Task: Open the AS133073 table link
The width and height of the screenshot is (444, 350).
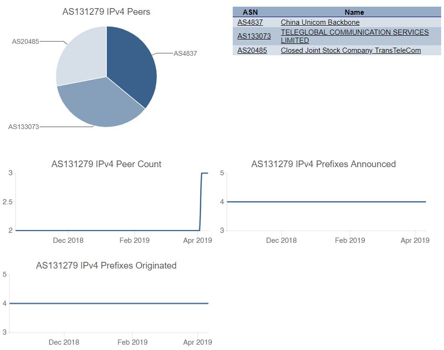Action: (x=254, y=36)
